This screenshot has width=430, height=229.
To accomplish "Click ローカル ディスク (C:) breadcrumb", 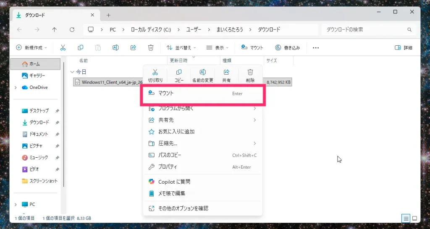I will (x=151, y=30).
